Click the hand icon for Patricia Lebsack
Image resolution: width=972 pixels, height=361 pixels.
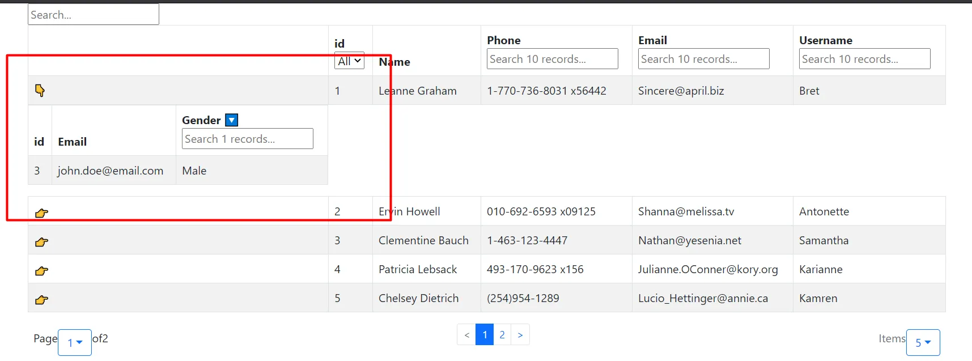coord(41,271)
